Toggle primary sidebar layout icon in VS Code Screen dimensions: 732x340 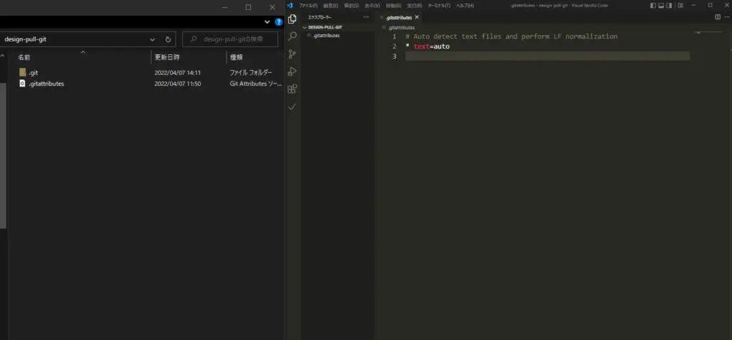(653, 6)
